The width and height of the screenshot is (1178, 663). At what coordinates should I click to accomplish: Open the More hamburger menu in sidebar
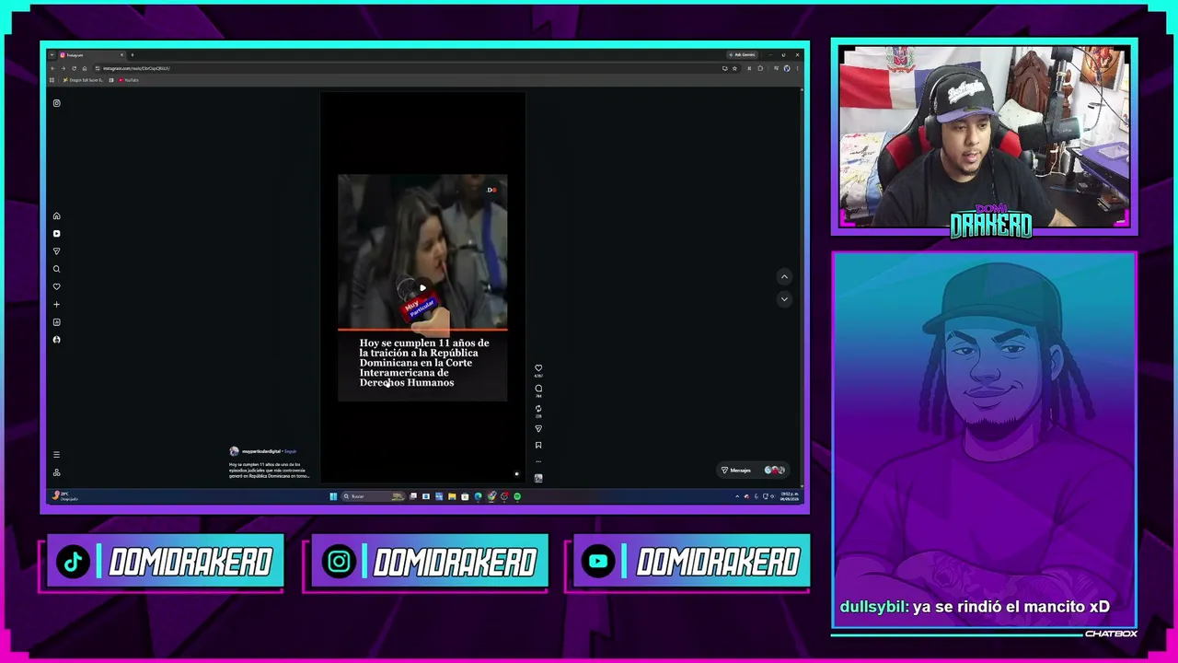click(56, 455)
